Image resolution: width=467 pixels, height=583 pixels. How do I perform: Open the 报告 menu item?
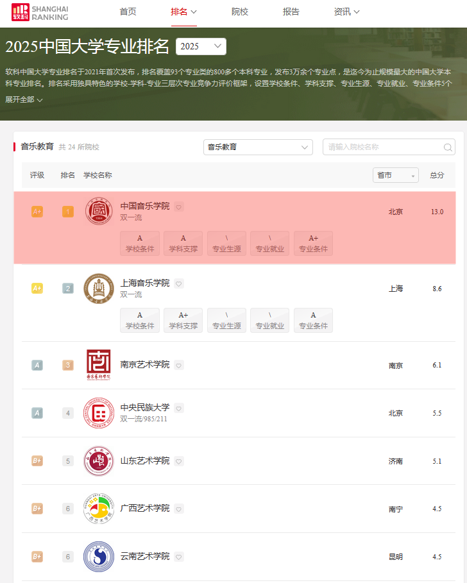(x=291, y=12)
